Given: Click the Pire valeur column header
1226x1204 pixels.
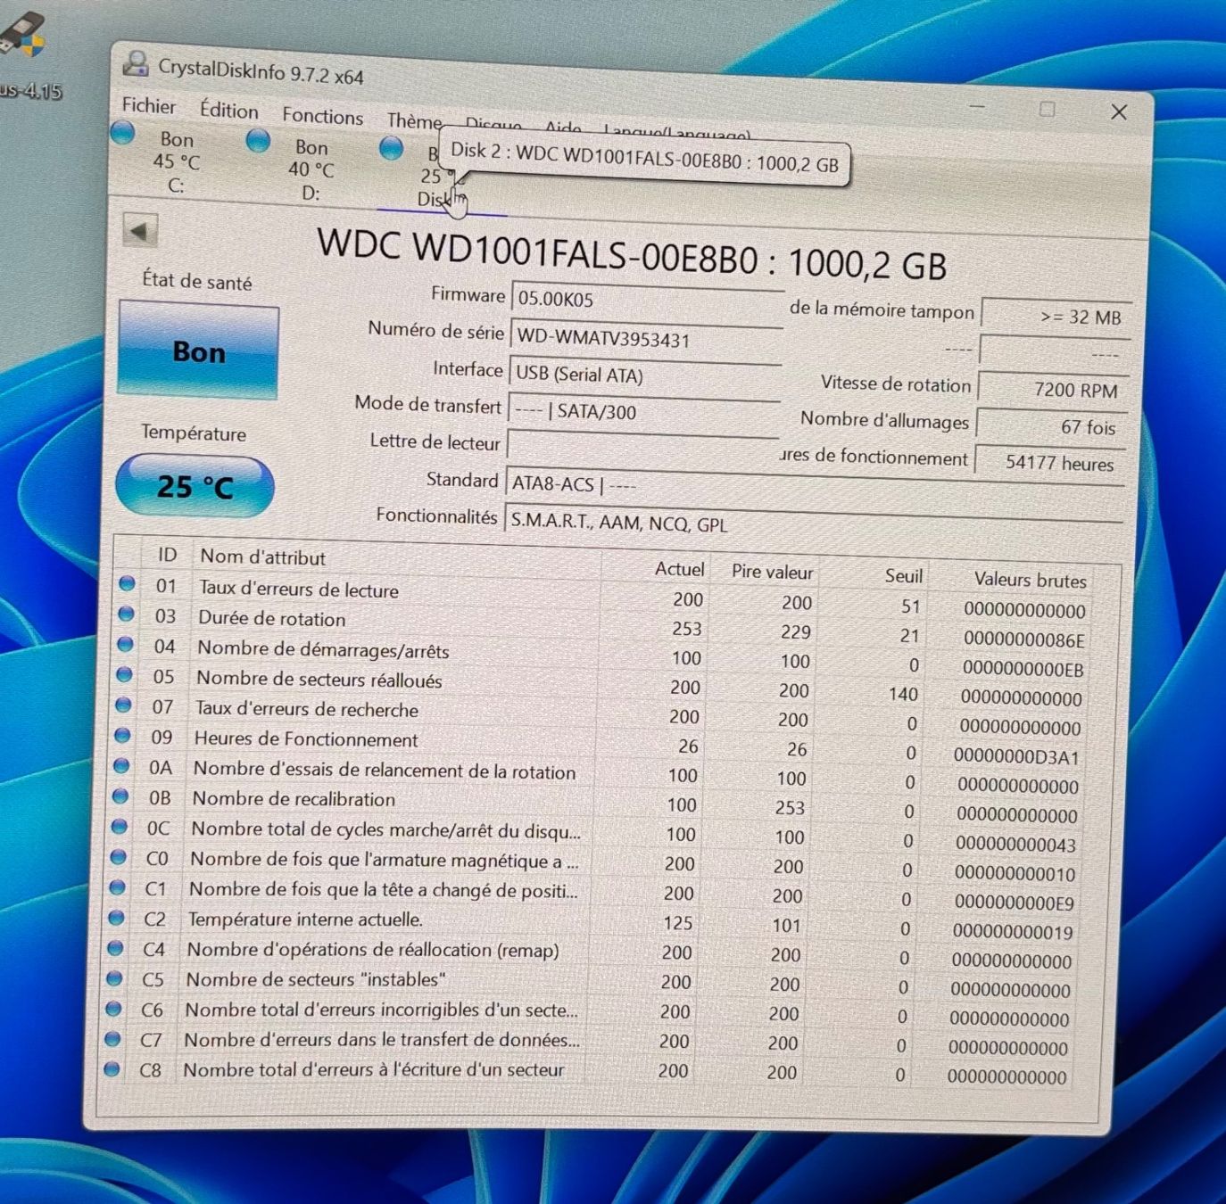Looking at the screenshot, I should tap(772, 572).
